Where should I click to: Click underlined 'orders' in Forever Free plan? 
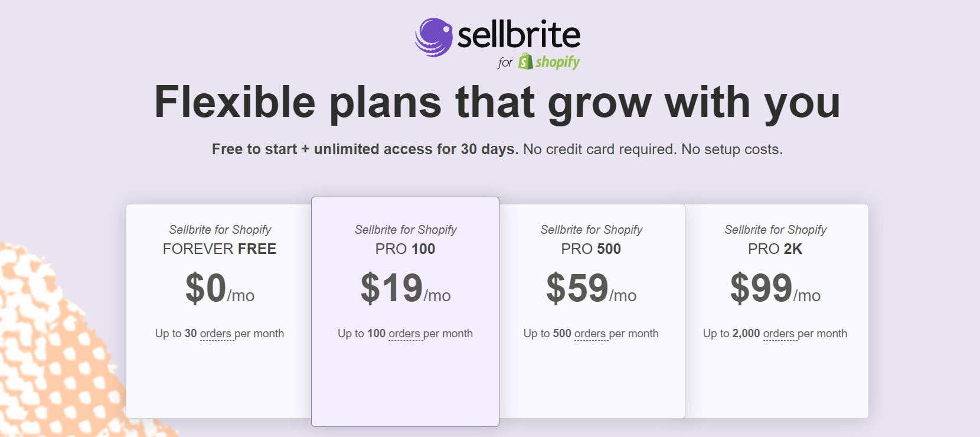tap(215, 334)
